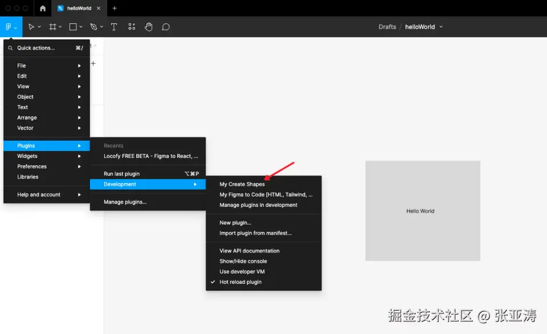
Task: Open Help and account submenu
Action: [x=47, y=195]
